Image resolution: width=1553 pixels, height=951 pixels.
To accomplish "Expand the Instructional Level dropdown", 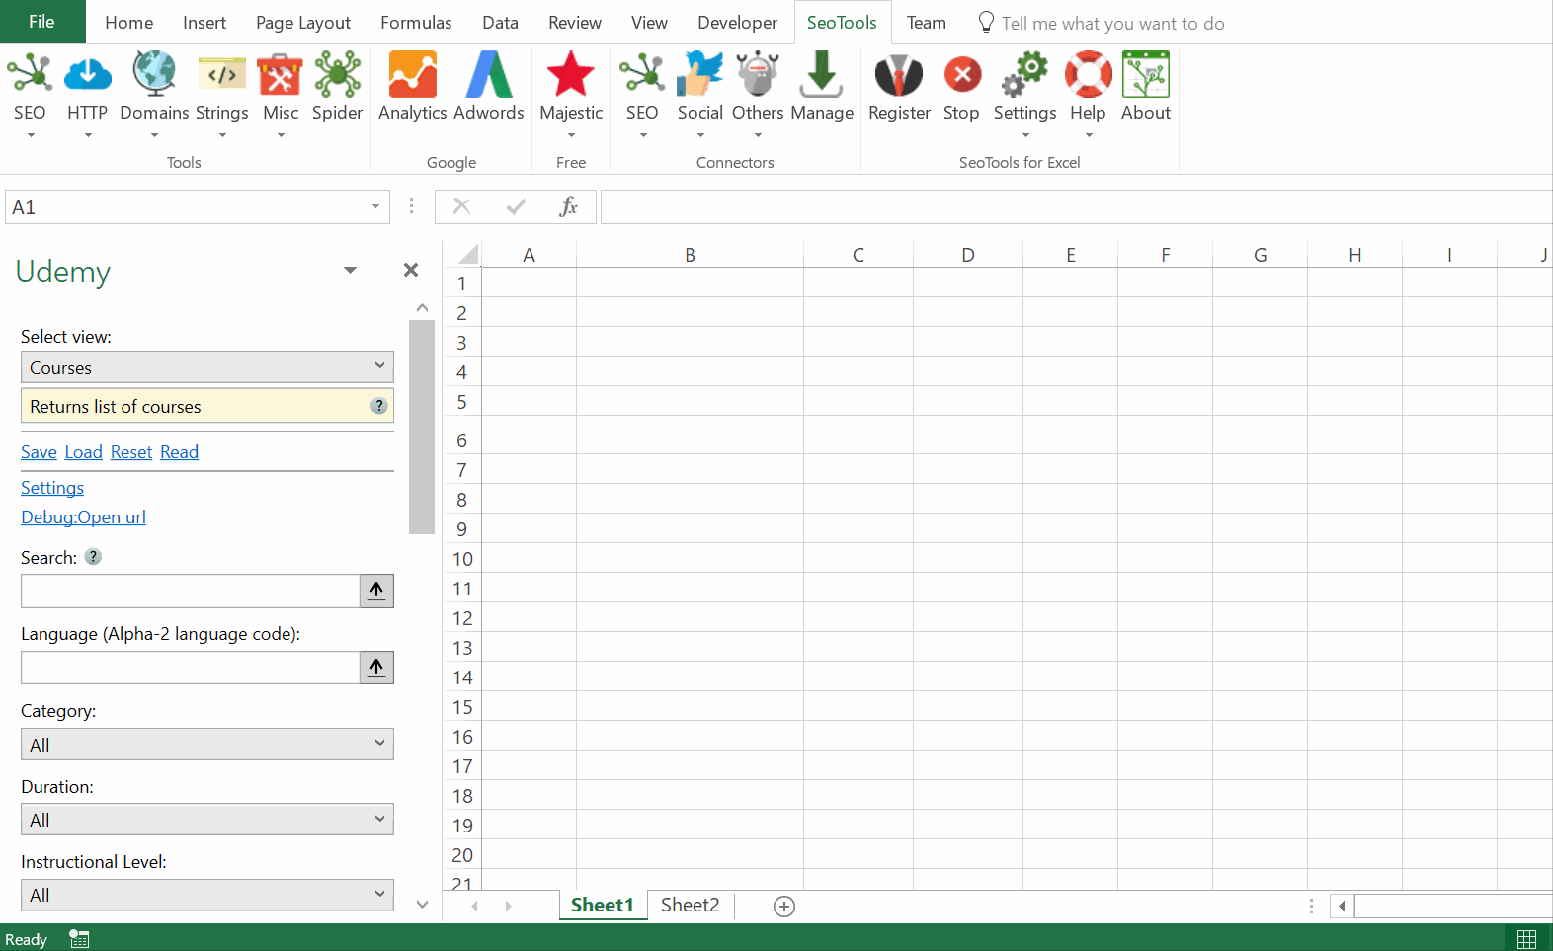I will [379, 895].
